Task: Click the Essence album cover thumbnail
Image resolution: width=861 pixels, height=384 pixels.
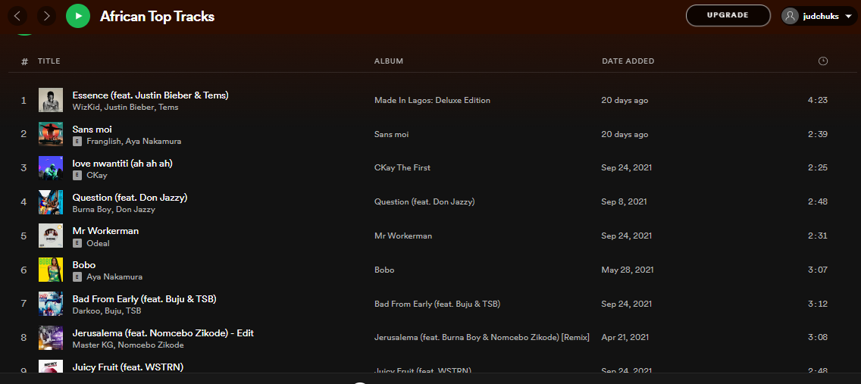Action: [51, 101]
